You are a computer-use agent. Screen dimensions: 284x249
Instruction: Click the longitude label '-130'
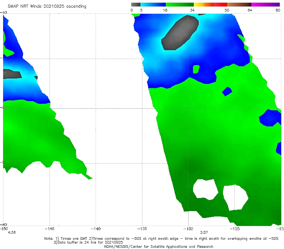click(x=188, y=229)
